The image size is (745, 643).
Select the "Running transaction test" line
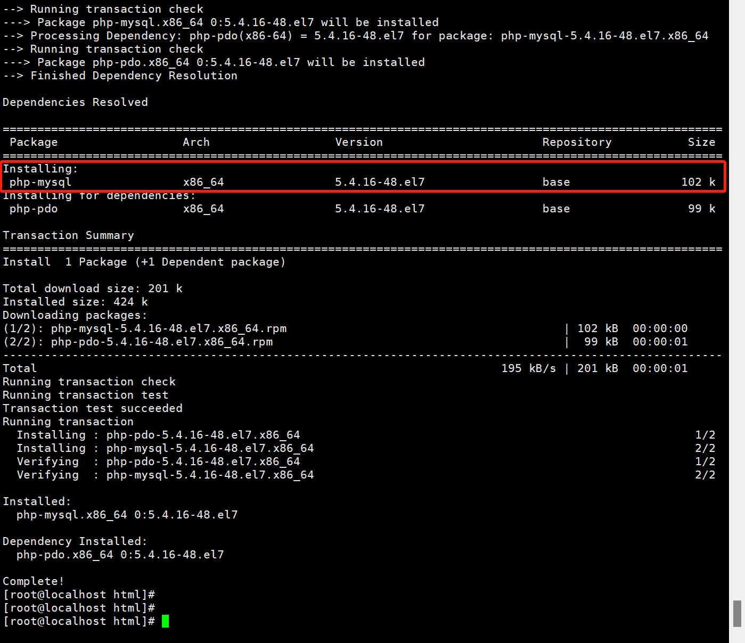86,395
